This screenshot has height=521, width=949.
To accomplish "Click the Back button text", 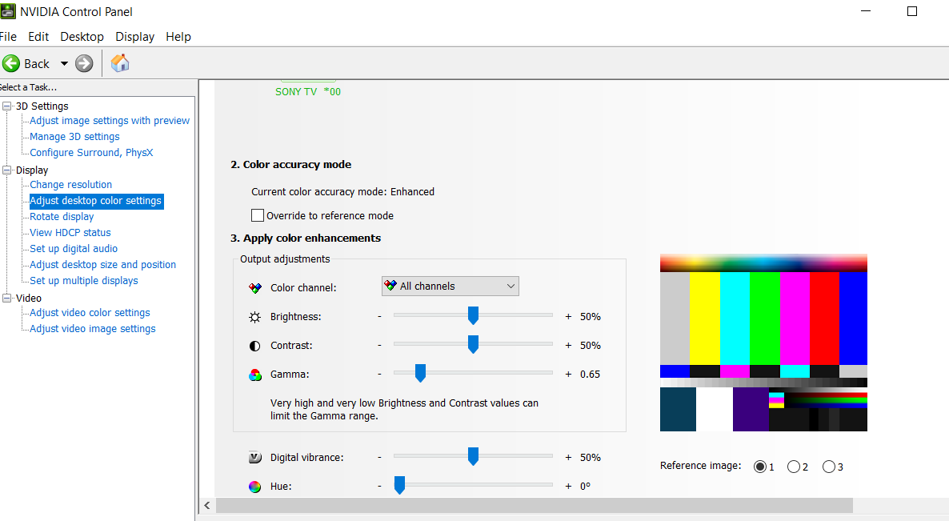I will (37, 63).
